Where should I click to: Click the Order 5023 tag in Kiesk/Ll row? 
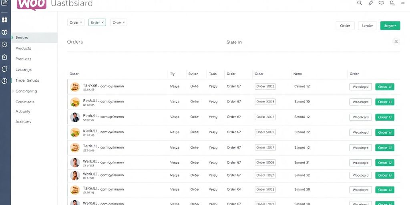[265, 132]
